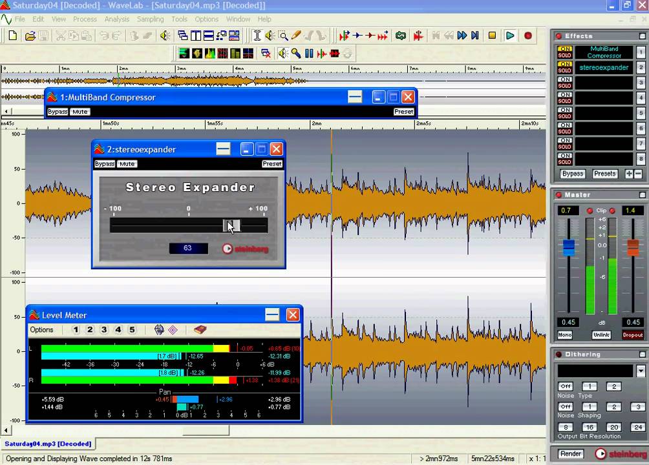Click the Play button in the transport toolbar
The image size is (649, 465).
510,36
